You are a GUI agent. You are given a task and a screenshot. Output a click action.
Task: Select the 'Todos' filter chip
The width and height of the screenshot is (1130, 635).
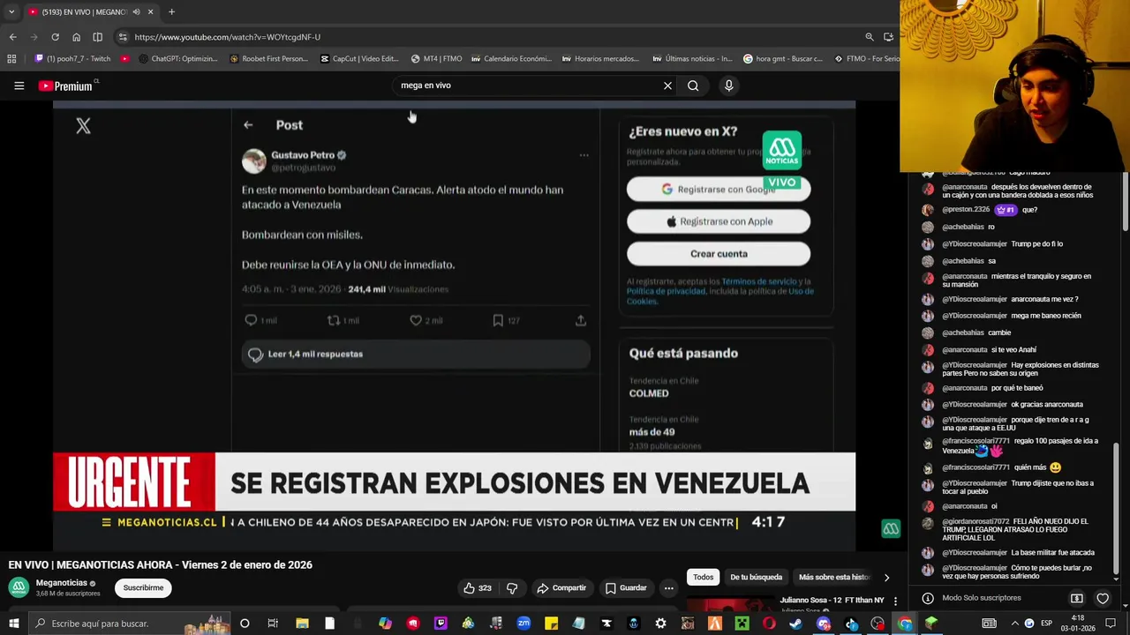point(703,577)
